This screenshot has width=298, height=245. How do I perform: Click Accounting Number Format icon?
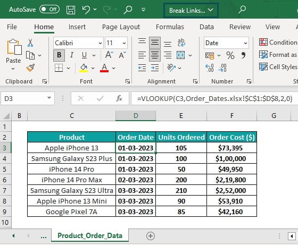210,55
